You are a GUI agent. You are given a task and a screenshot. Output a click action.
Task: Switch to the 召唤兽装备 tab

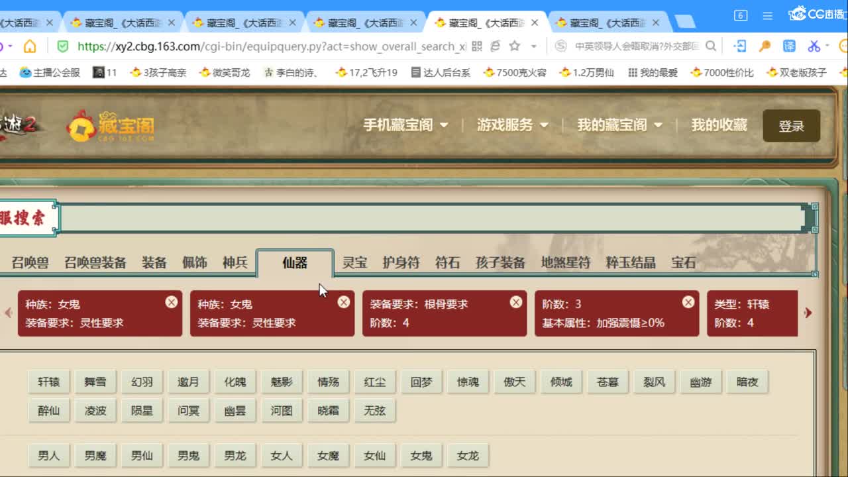coord(95,262)
